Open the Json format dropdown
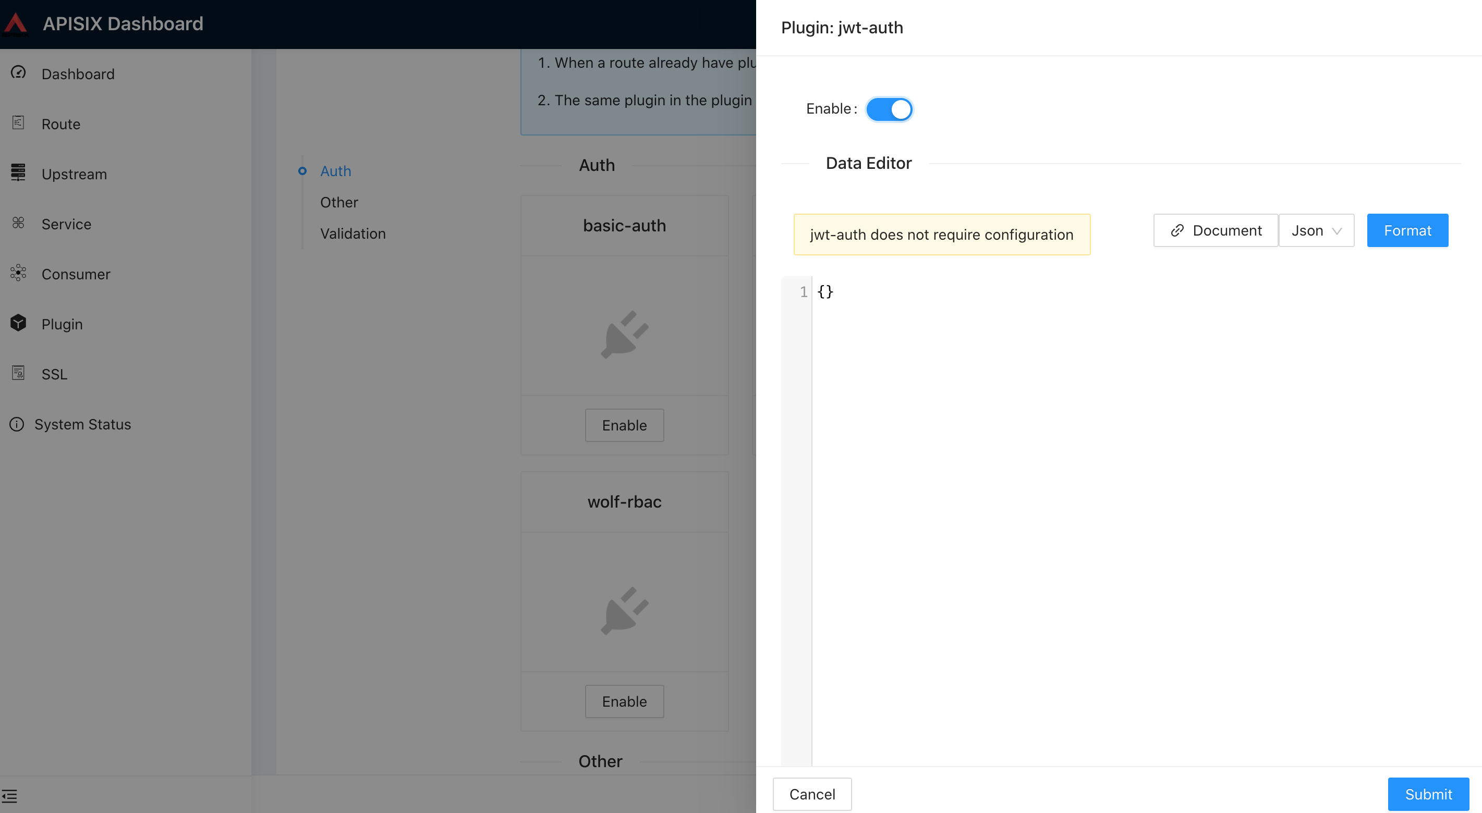 click(1317, 230)
